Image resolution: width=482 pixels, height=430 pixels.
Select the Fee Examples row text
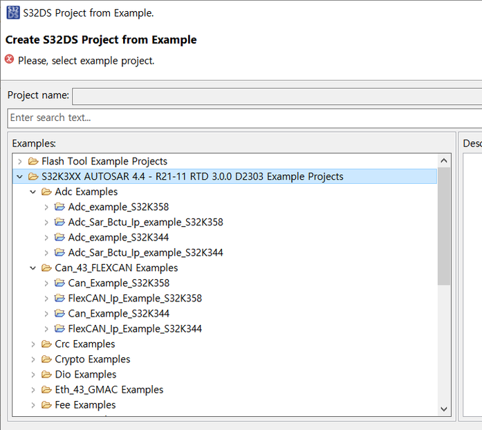tap(85, 404)
